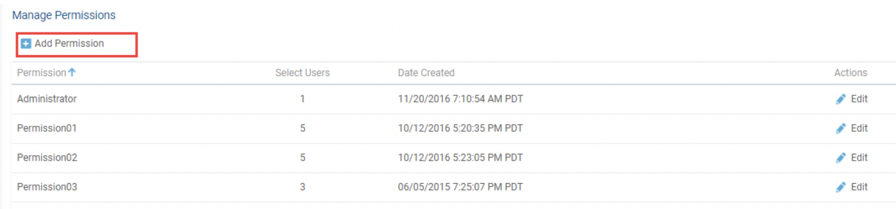Click the sort arrow beside Permission header
The image size is (896, 209).
[72, 72]
